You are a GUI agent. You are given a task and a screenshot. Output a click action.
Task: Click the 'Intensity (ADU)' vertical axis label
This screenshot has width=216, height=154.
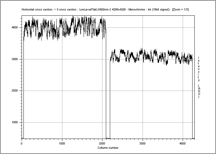pyautogui.click(x=199, y=77)
